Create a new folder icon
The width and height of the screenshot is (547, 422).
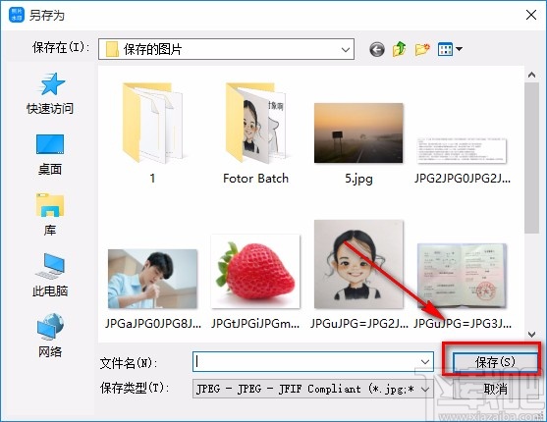[x=422, y=49]
